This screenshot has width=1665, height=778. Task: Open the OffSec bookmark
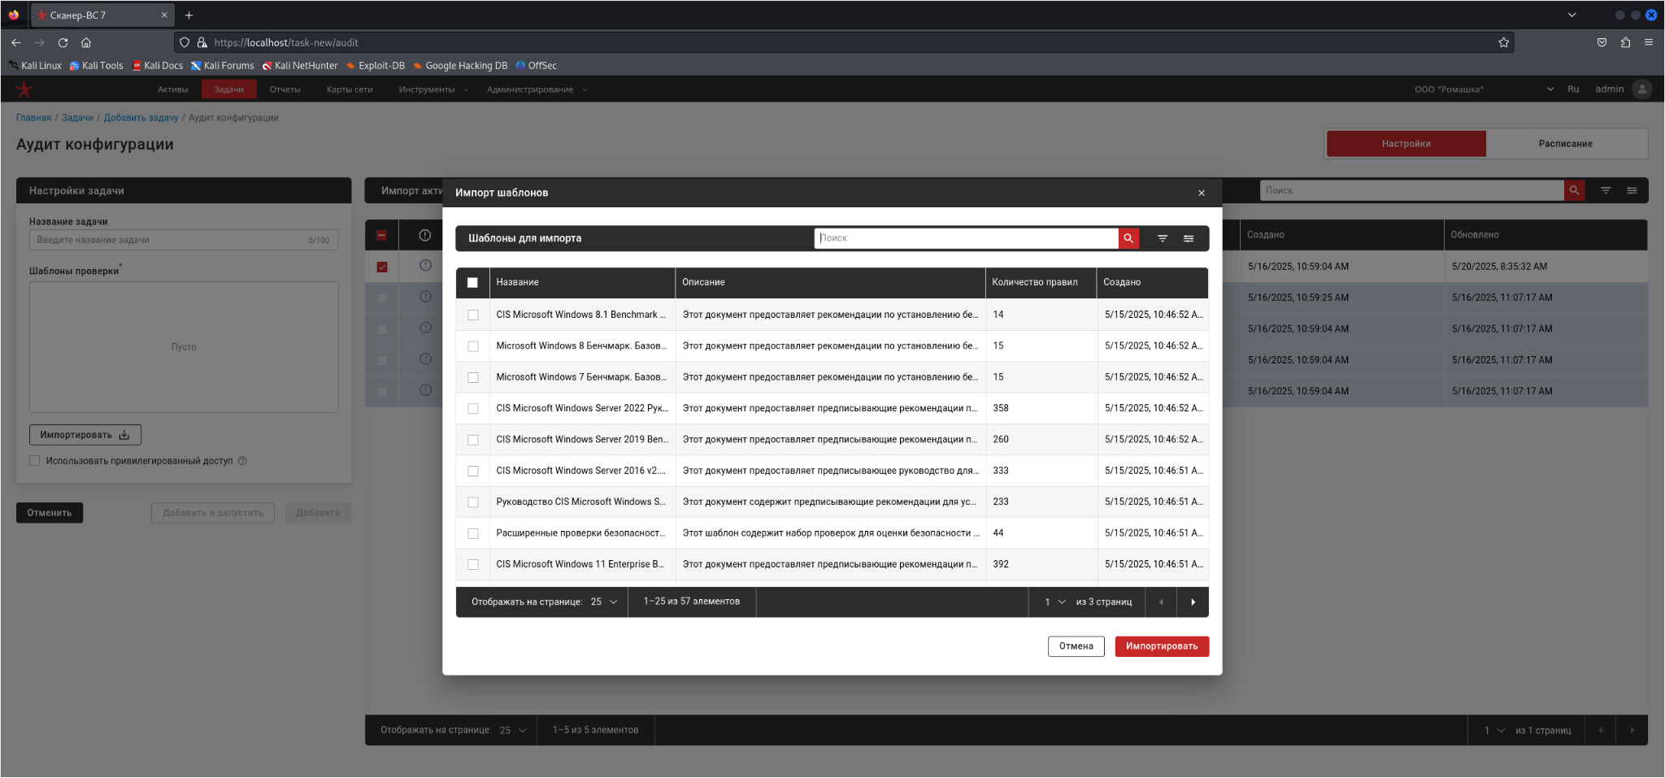coord(536,66)
